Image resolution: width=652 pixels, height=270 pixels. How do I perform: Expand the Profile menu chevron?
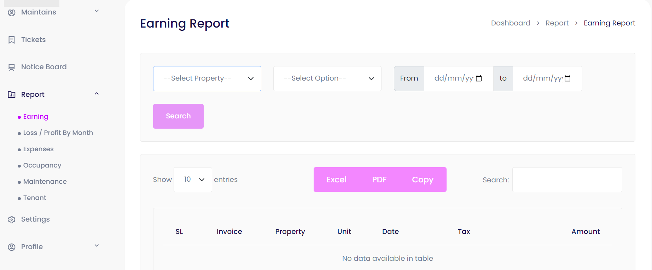click(97, 246)
